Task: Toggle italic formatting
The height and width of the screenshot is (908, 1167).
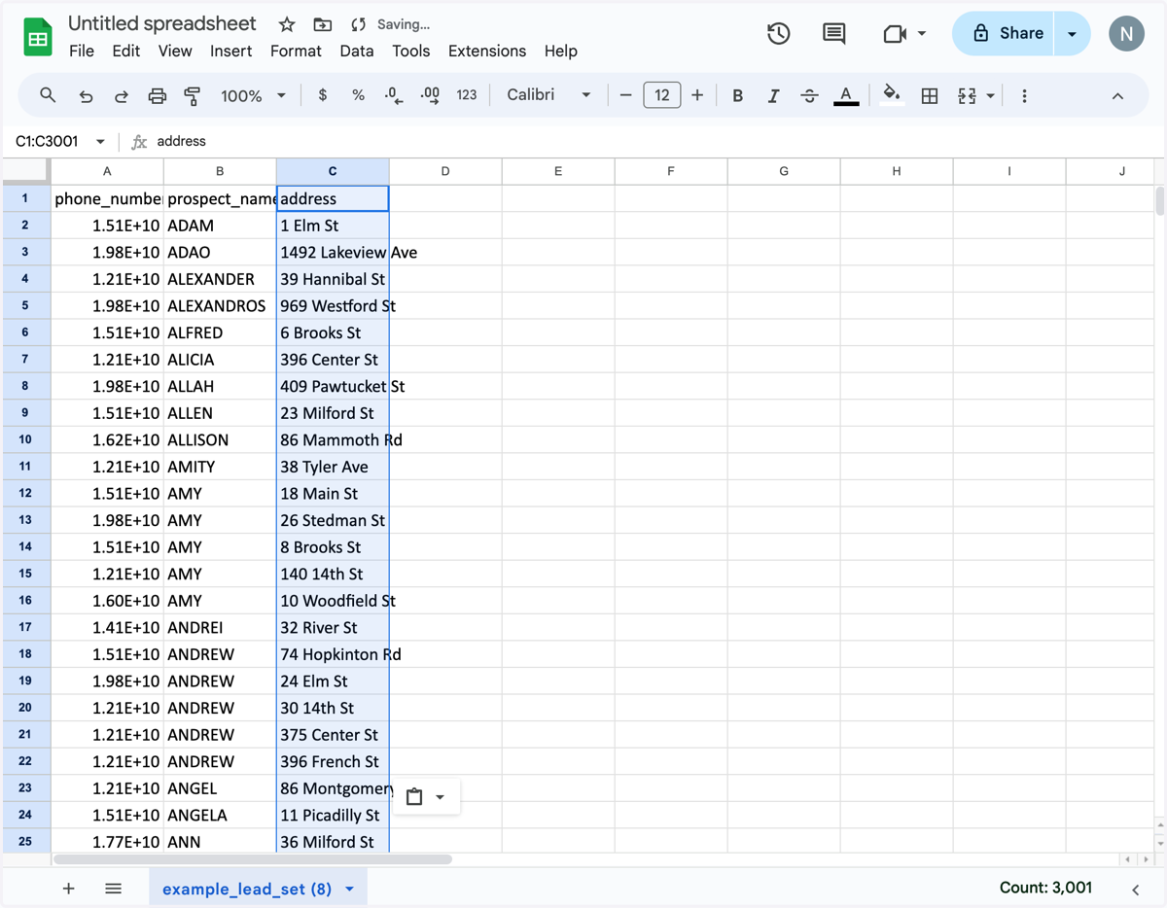Action: (x=774, y=95)
